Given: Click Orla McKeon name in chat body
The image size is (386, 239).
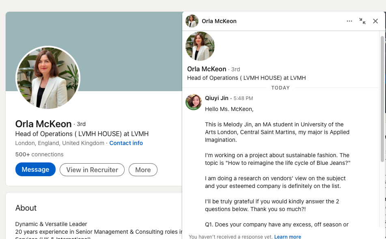Looking at the screenshot, I should click(x=207, y=69).
